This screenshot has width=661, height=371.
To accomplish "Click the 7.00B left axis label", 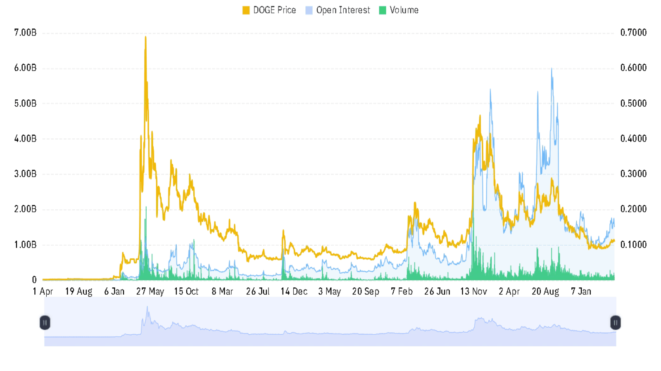I will click(25, 33).
